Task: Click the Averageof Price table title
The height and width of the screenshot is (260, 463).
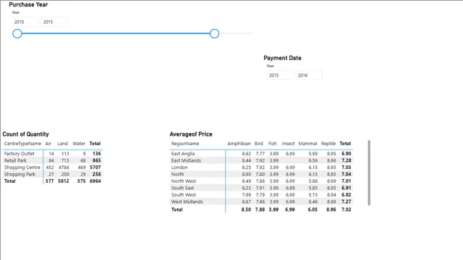Action: pyautogui.click(x=191, y=134)
